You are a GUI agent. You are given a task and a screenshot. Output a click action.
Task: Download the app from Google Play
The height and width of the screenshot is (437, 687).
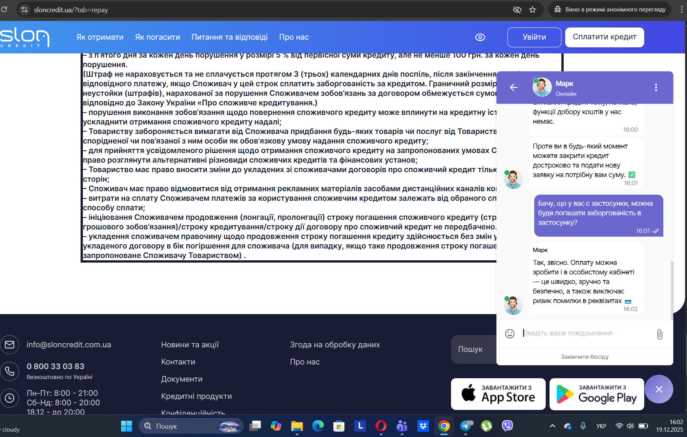tap(597, 394)
